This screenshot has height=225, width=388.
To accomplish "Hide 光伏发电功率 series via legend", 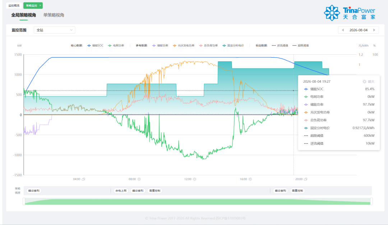I will (x=184, y=46).
